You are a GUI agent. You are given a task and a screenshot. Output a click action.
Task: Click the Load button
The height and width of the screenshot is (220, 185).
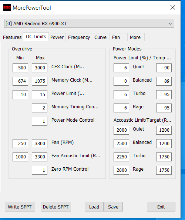(94, 207)
